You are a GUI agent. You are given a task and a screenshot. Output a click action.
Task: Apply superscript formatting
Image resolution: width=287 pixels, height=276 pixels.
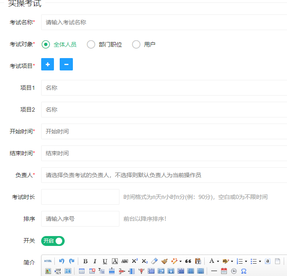coord(135,261)
